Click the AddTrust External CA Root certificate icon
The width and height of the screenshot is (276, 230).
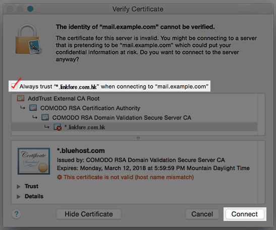21,98
